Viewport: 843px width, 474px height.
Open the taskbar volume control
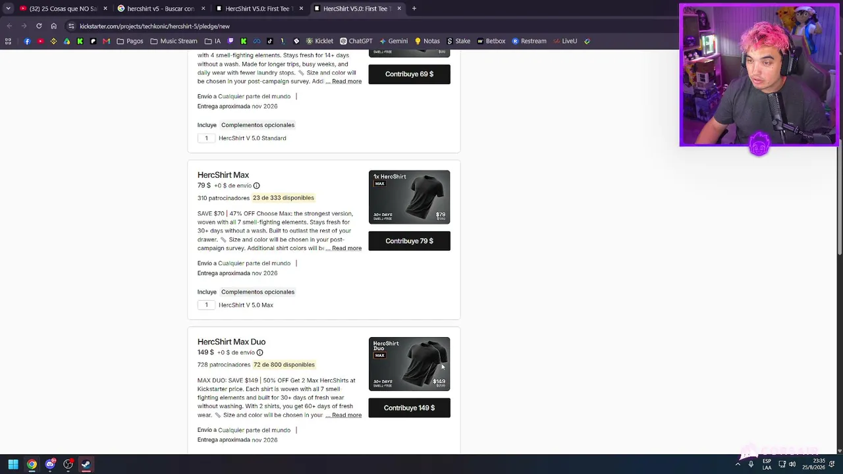[x=792, y=464]
